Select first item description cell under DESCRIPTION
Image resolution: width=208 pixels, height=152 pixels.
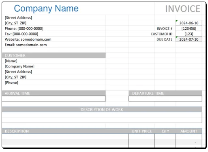tap(65, 137)
